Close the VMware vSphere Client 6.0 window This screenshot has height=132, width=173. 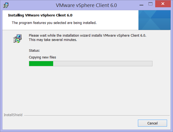pyautogui.click(x=163, y=4)
